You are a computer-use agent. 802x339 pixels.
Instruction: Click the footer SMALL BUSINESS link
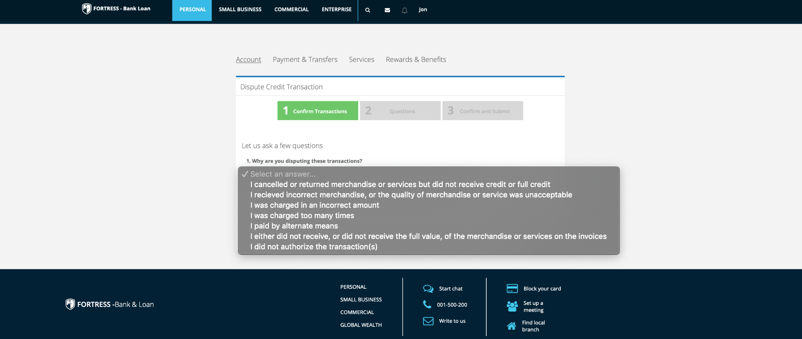point(361,299)
